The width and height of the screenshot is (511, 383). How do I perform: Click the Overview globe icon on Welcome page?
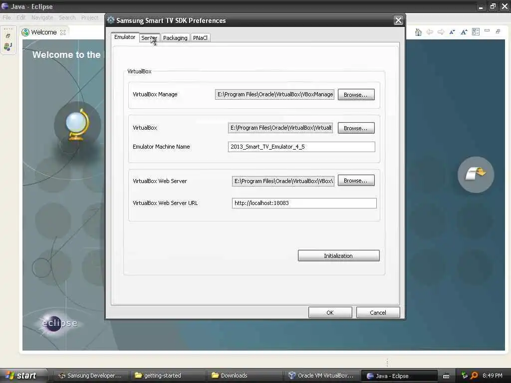tap(77, 124)
